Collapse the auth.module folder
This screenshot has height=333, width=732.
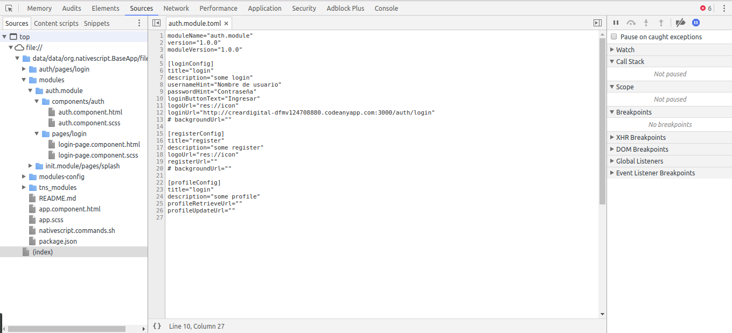tap(31, 90)
